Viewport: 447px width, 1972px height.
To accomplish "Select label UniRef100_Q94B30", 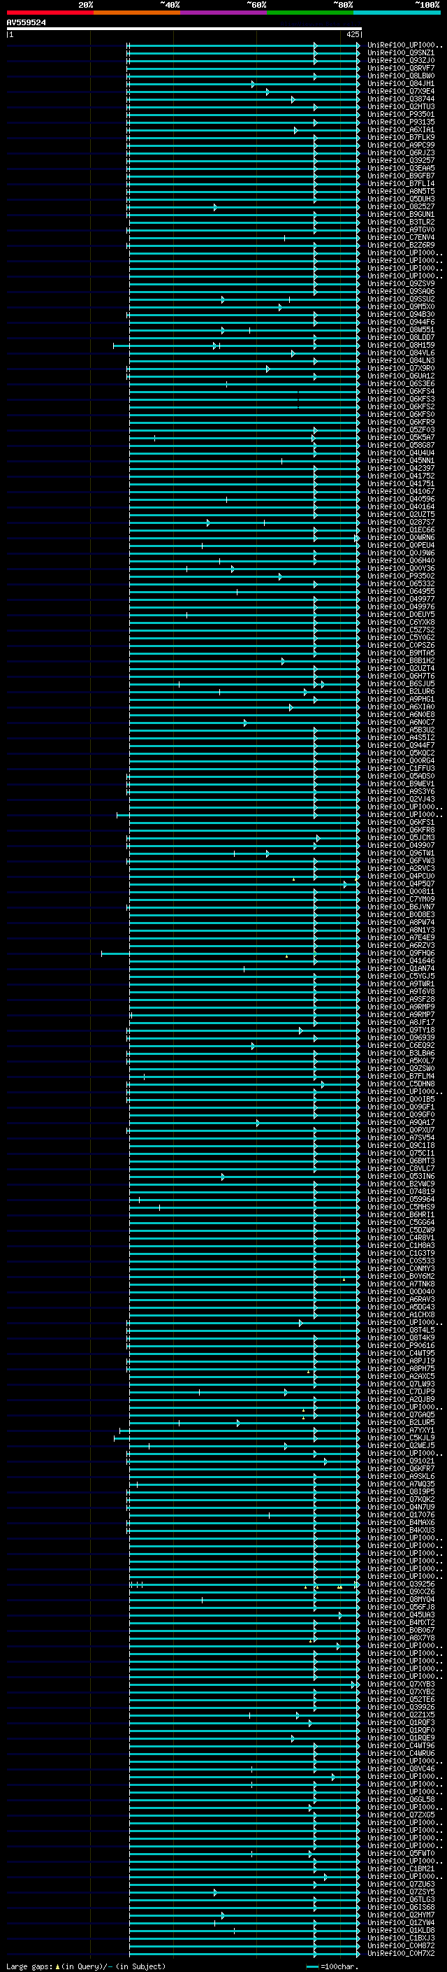I will (x=401, y=315).
